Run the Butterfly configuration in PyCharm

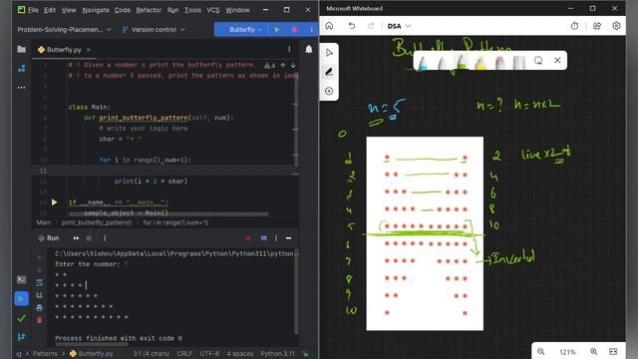tap(277, 29)
